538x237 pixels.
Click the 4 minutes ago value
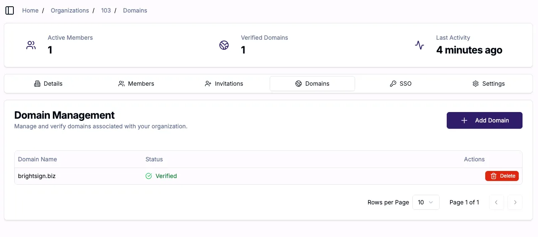tap(469, 50)
